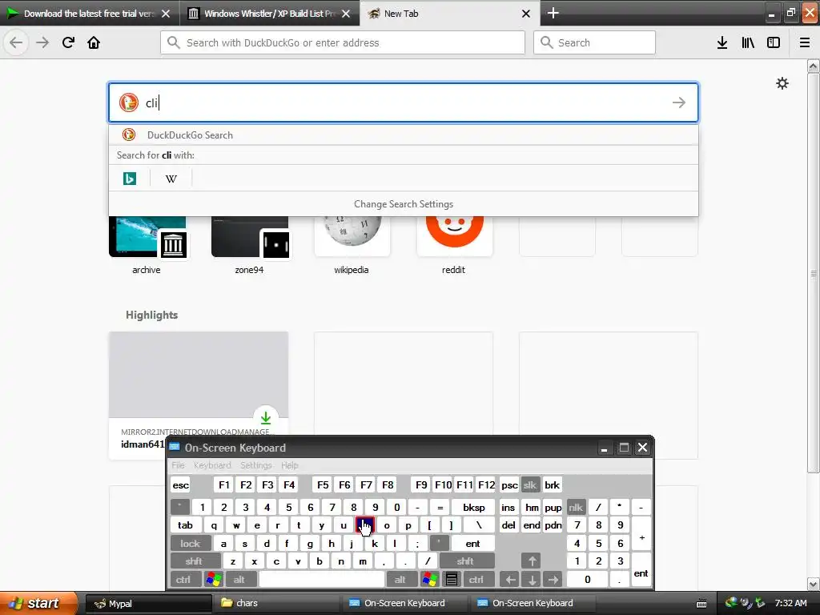Toggle the left shft key
820x615 pixels.
[x=194, y=561]
